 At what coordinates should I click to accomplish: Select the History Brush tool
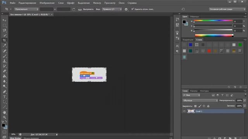[x=4, y=66]
